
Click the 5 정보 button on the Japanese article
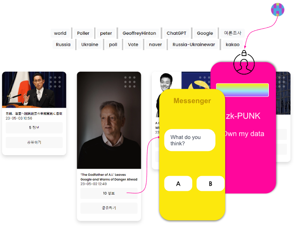coord(34,128)
